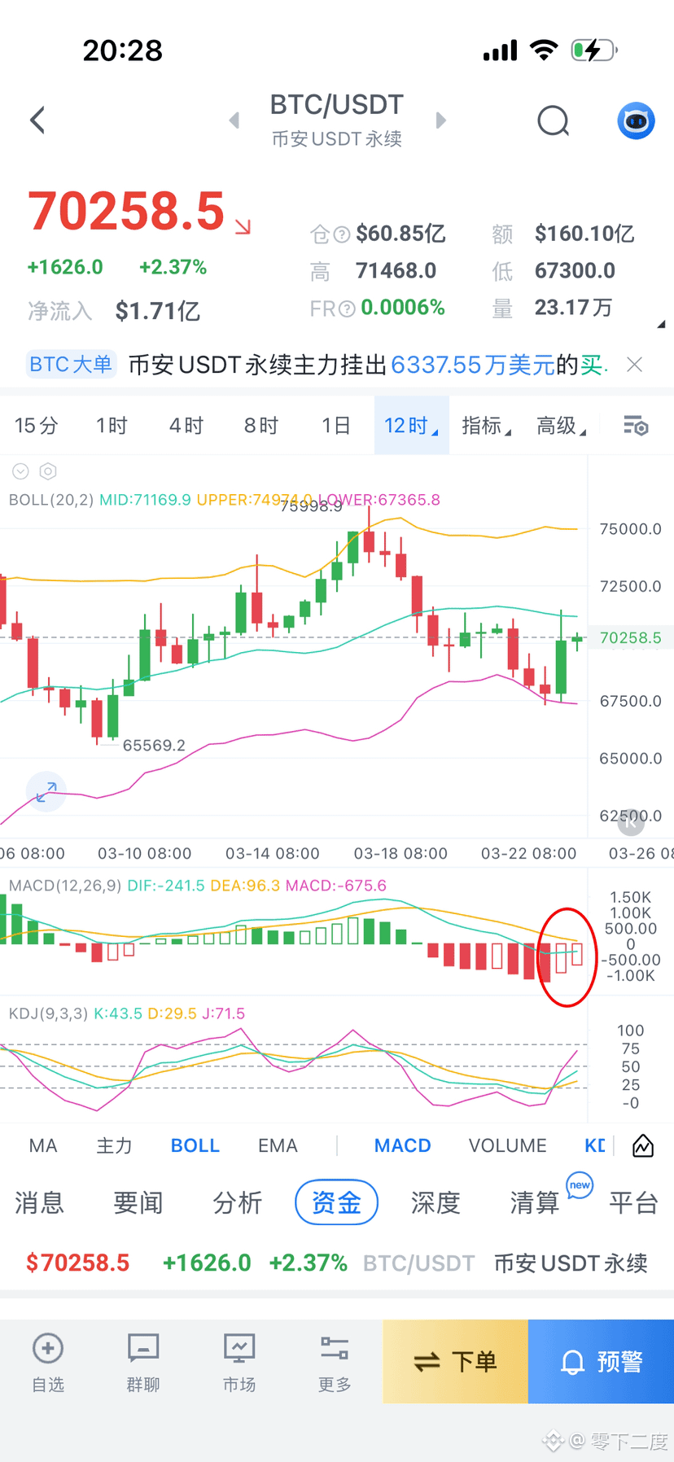Tap the 下单 place order button
Viewport: 674px width, 1462px height.
[x=456, y=1361]
